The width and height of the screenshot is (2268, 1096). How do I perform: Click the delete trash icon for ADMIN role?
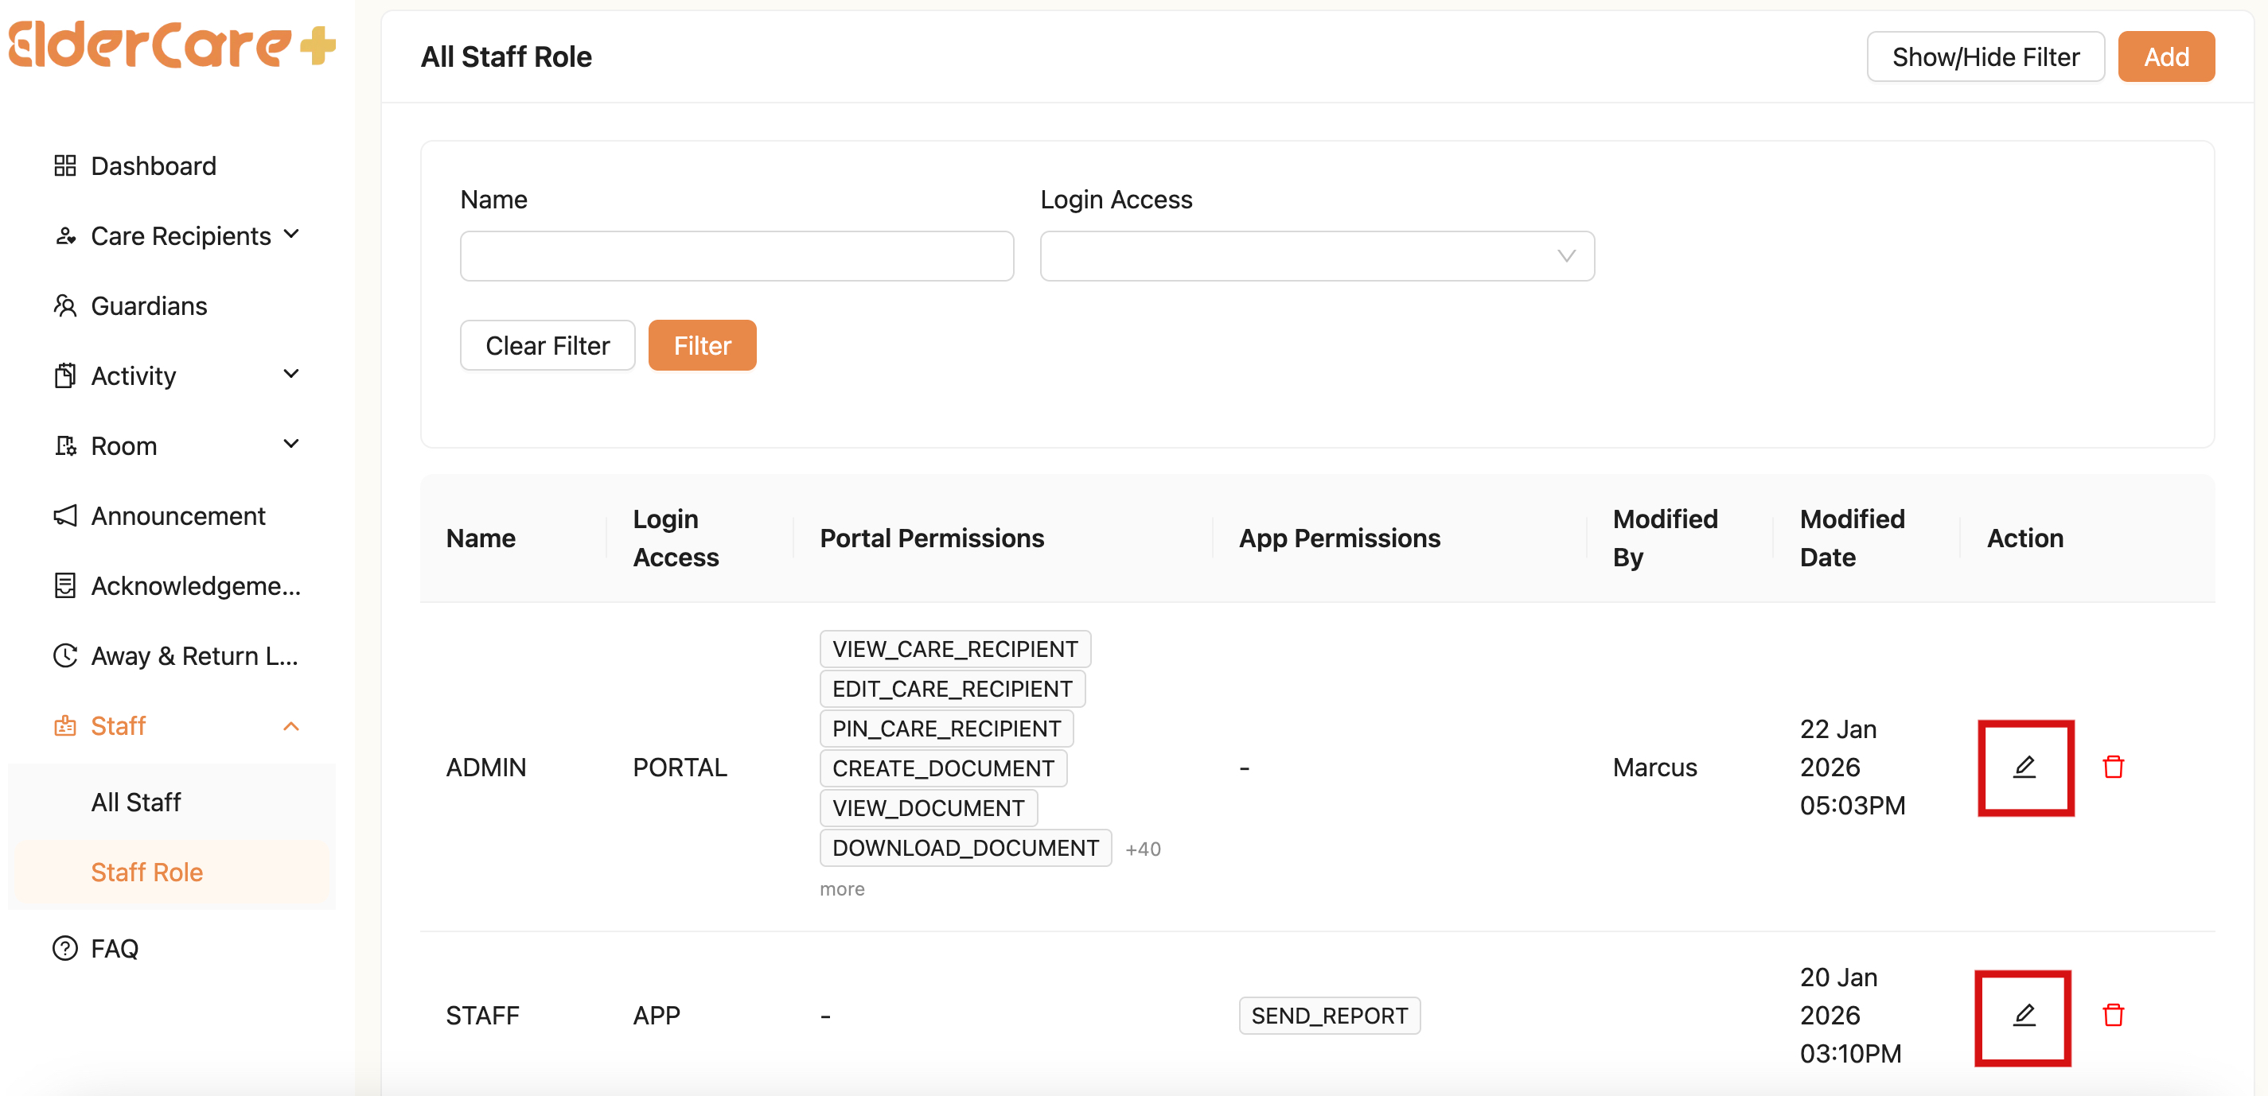tap(2113, 767)
